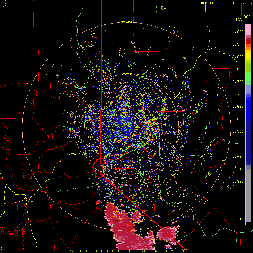
Task: Click the 0.520 color scale value
Action: coord(238,144)
